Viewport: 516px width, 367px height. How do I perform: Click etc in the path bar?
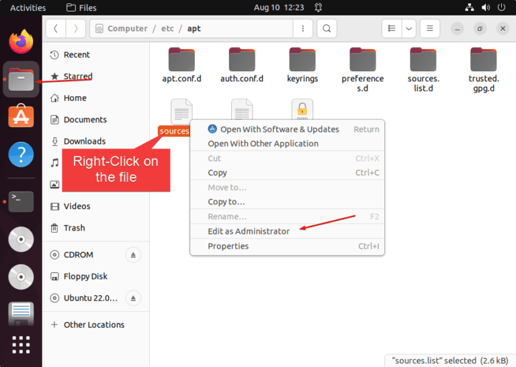(167, 29)
